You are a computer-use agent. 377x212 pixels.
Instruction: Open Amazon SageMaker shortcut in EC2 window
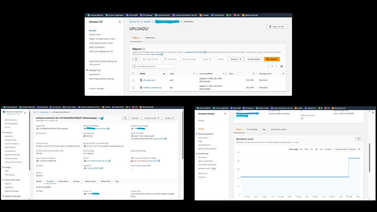(x=27, y=107)
